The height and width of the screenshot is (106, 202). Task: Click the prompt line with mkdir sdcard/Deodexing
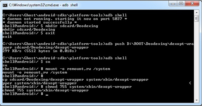pyautogui.click(x=50, y=26)
